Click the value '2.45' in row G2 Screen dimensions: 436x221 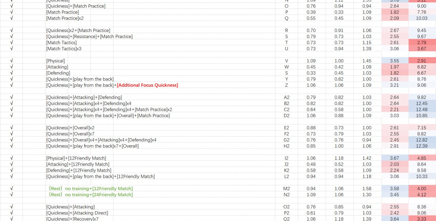394,140
